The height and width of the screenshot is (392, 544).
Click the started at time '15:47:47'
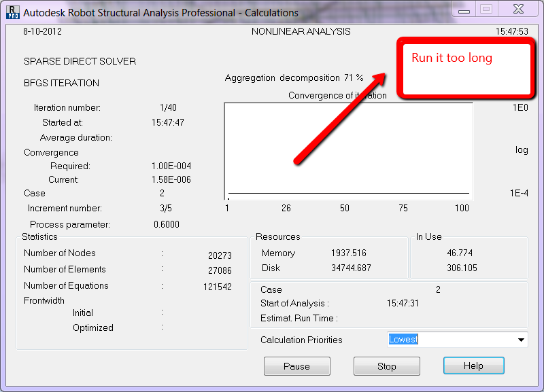(167, 123)
